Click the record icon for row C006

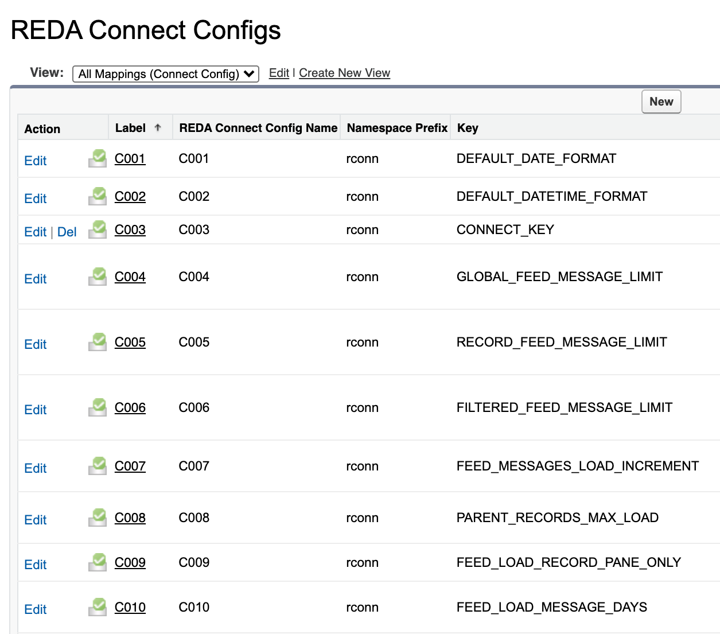98,407
